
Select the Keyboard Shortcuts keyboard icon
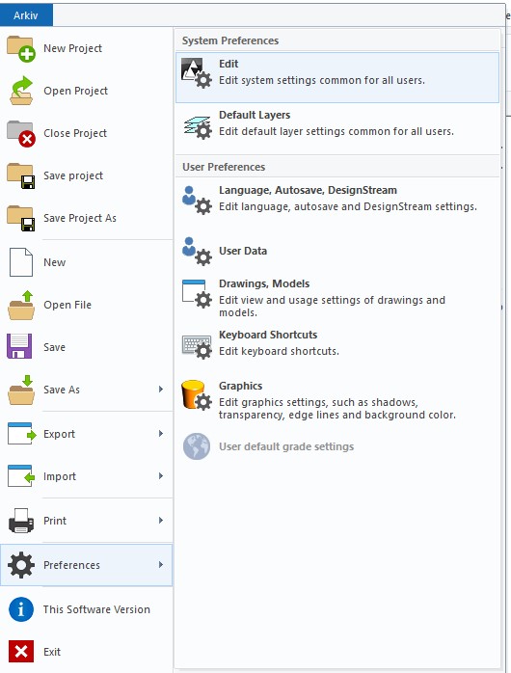(197, 346)
